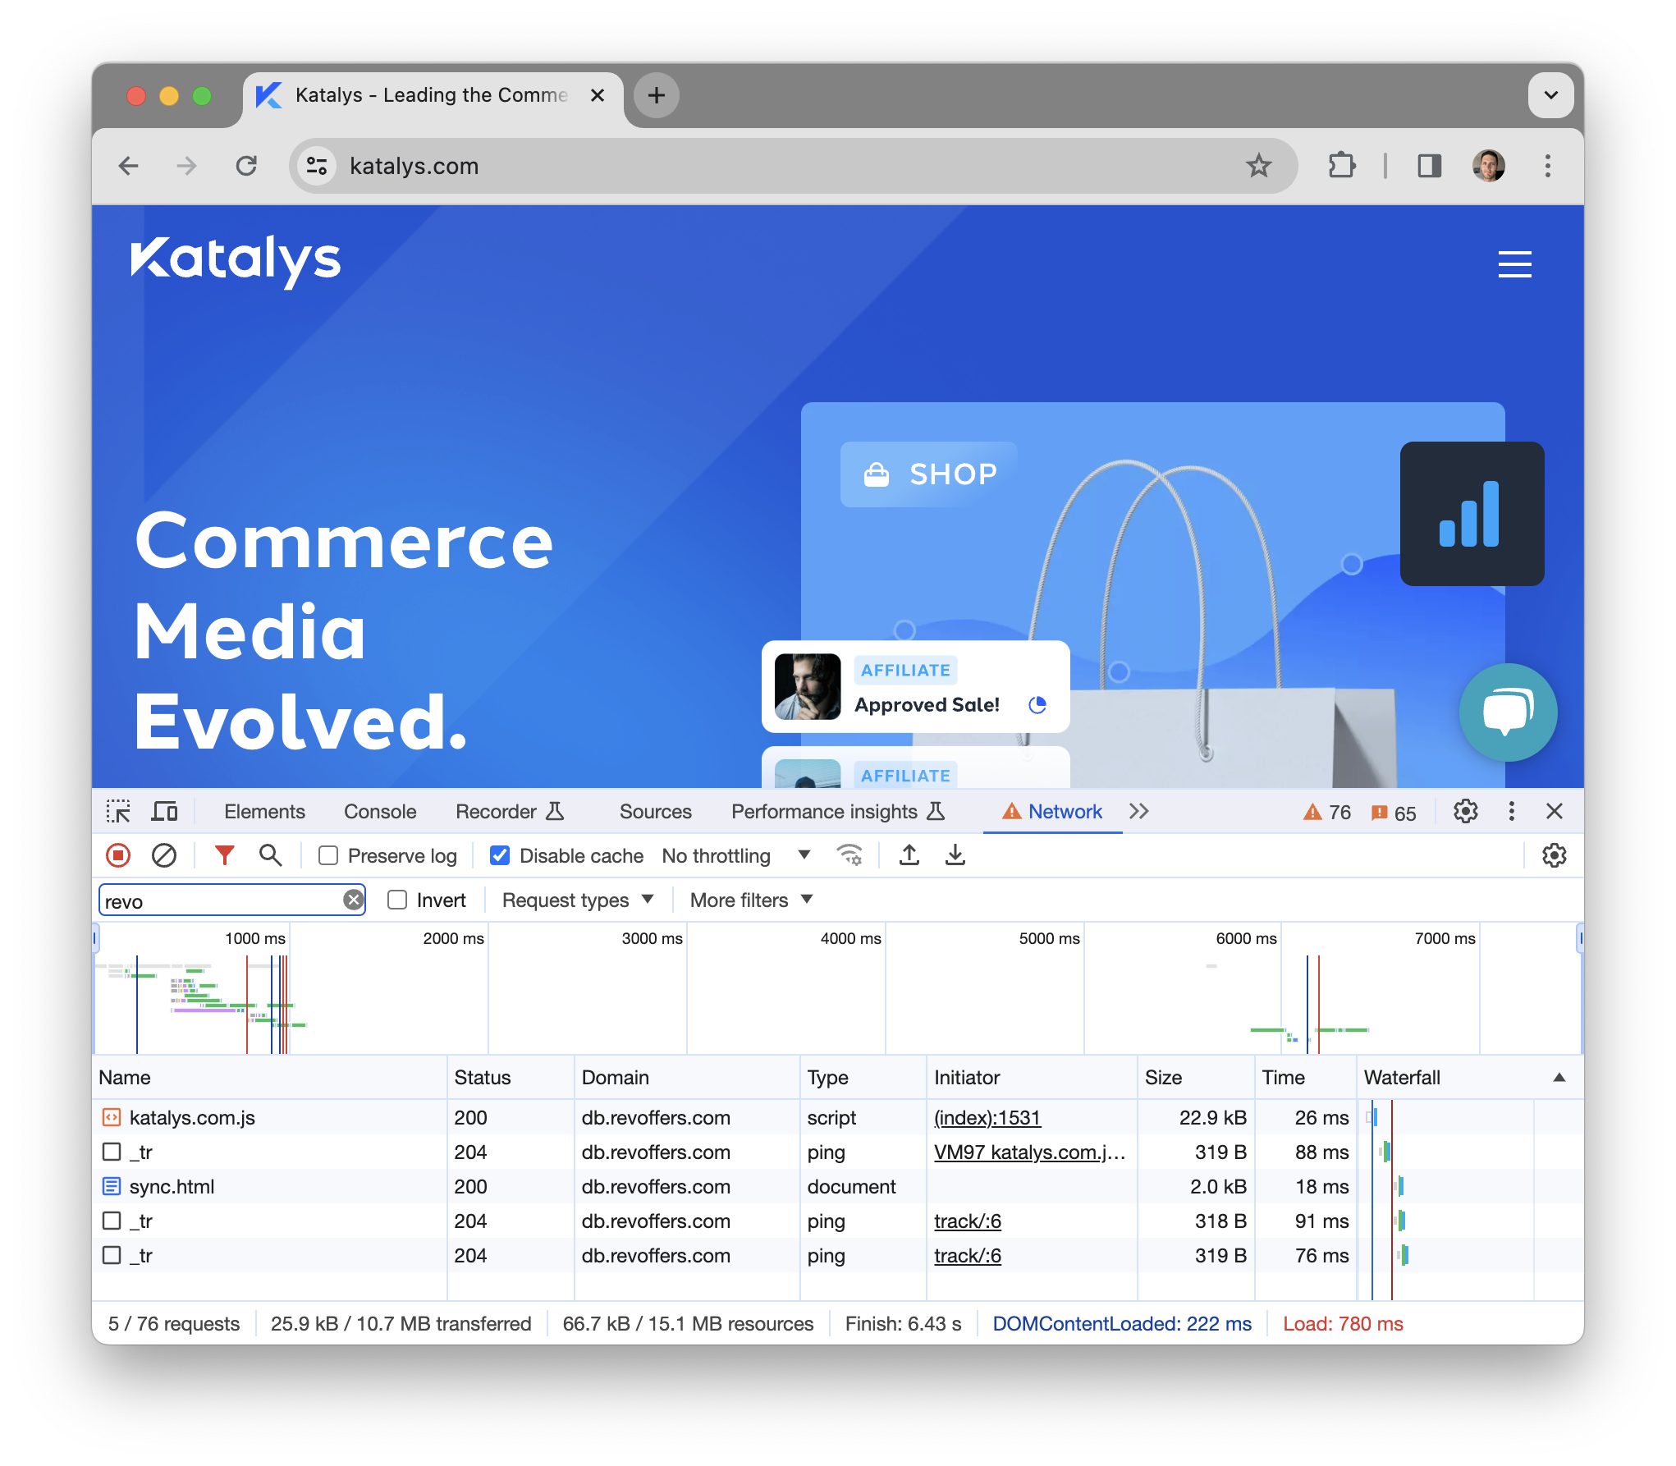Click the export HAR download icon

pos(955,855)
